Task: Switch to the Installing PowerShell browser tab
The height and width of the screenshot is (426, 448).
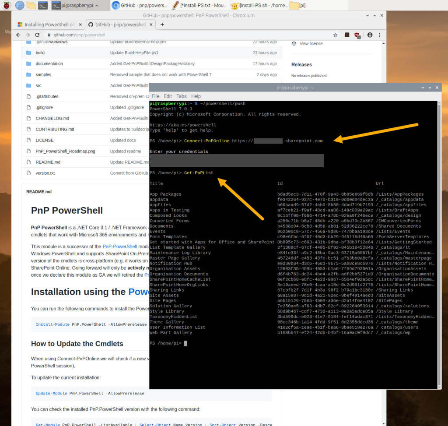Action: pos(49,25)
